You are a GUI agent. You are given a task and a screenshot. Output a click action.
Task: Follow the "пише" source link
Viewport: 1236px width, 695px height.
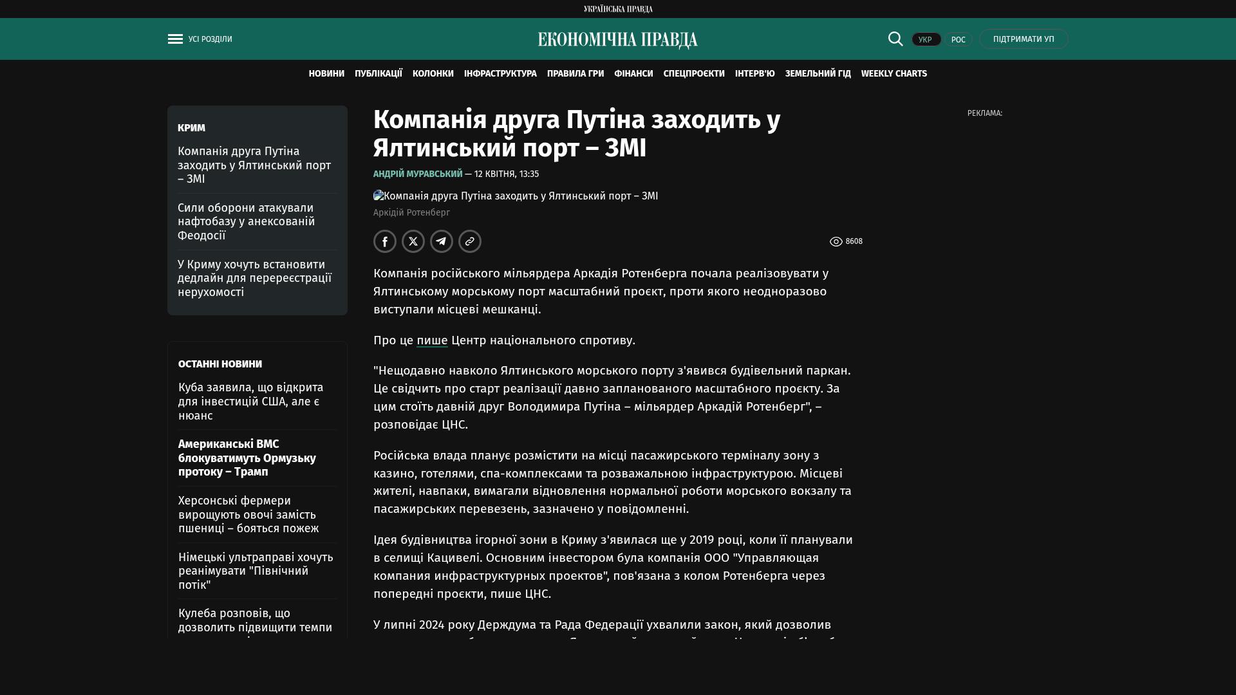coord(432,340)
